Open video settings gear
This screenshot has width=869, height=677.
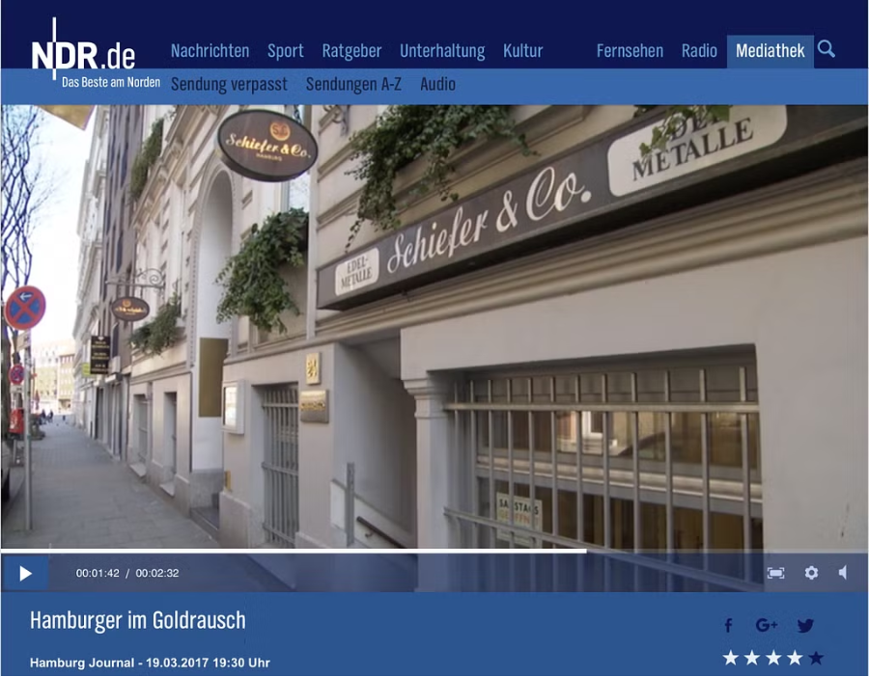pyautogui.click(x=811, y=573)
